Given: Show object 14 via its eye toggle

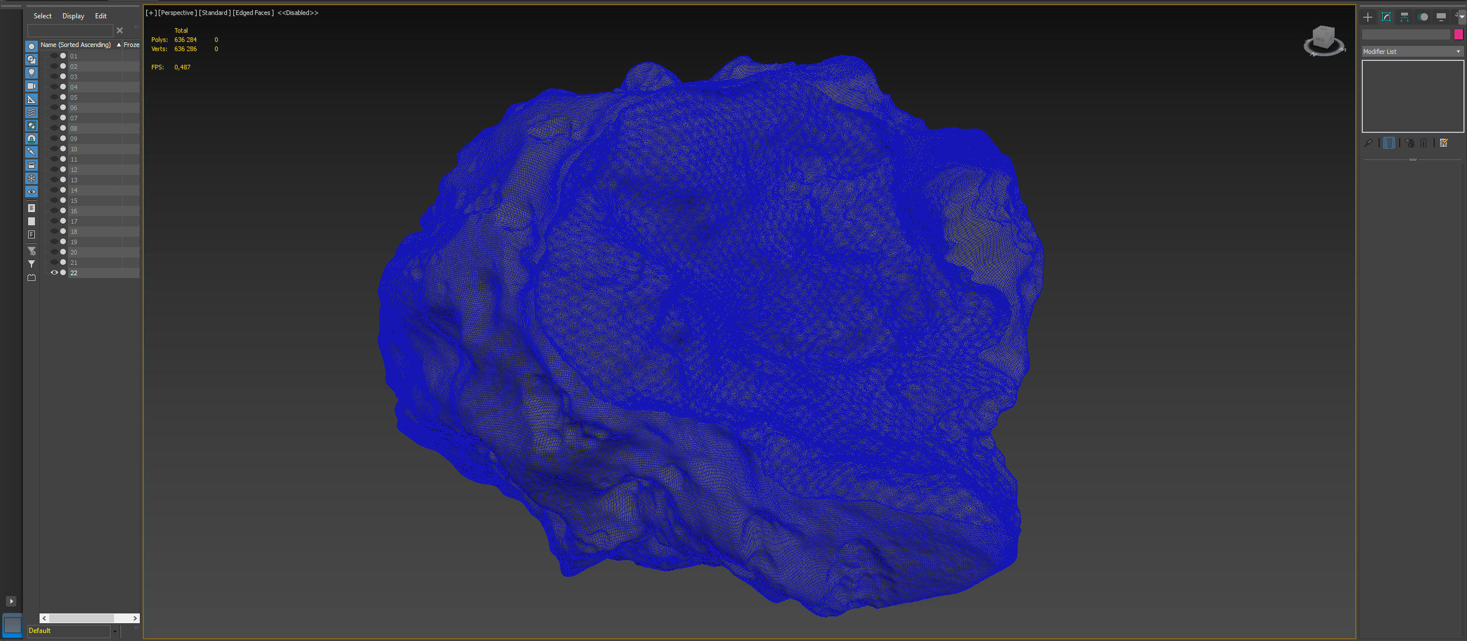Looking at the screenshot, I should pos(54,190).
